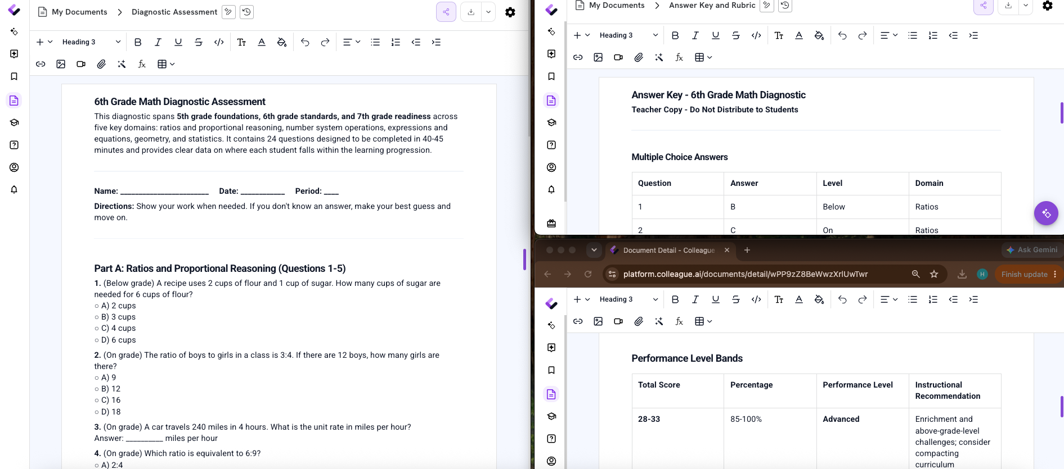Switch to Document Detail - Colleague browser tab
This screenshot has width=1064, height=469.
pos(668,250)
